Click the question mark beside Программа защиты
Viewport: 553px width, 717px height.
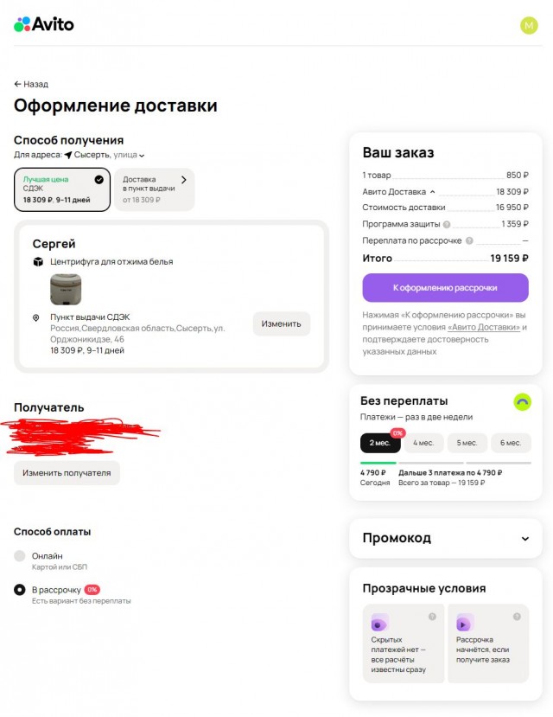tap(448, 223)
